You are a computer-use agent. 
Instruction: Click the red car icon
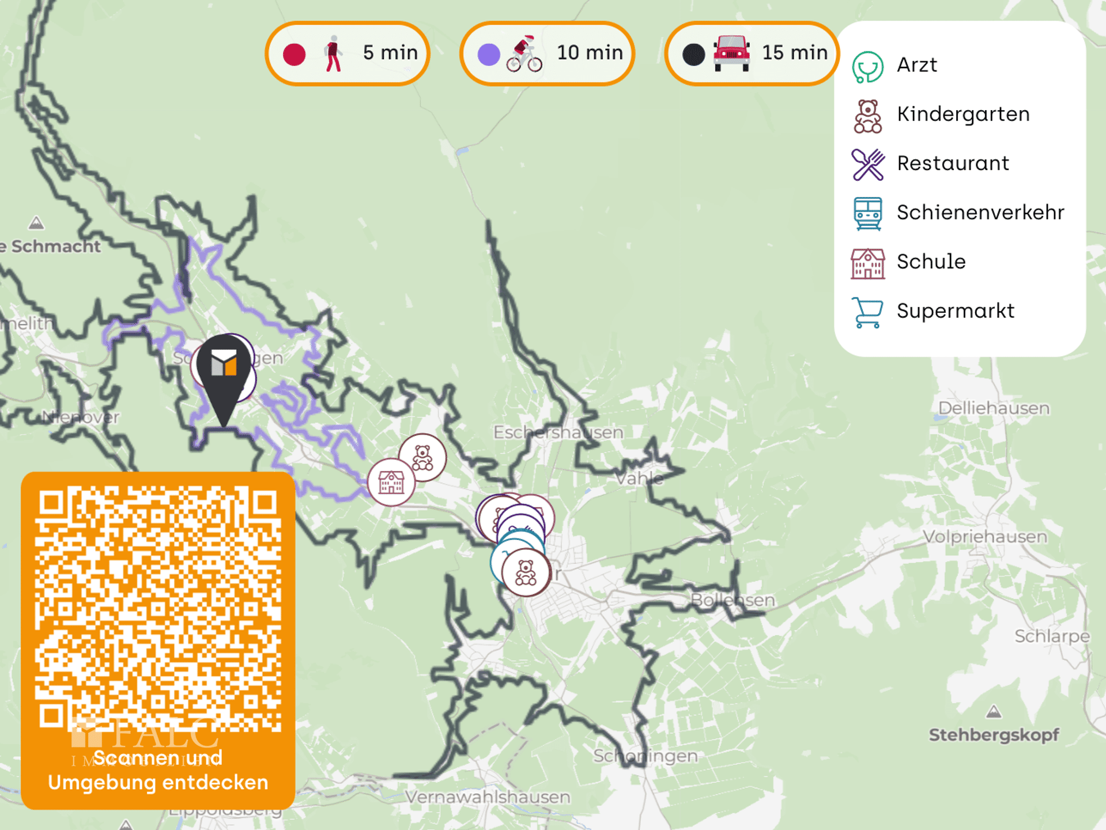731,53
